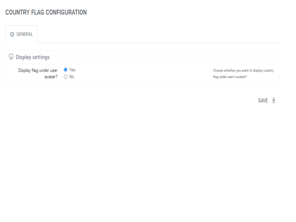
Task: Click the Display settings section header
Action: click(x=32, y=57)
